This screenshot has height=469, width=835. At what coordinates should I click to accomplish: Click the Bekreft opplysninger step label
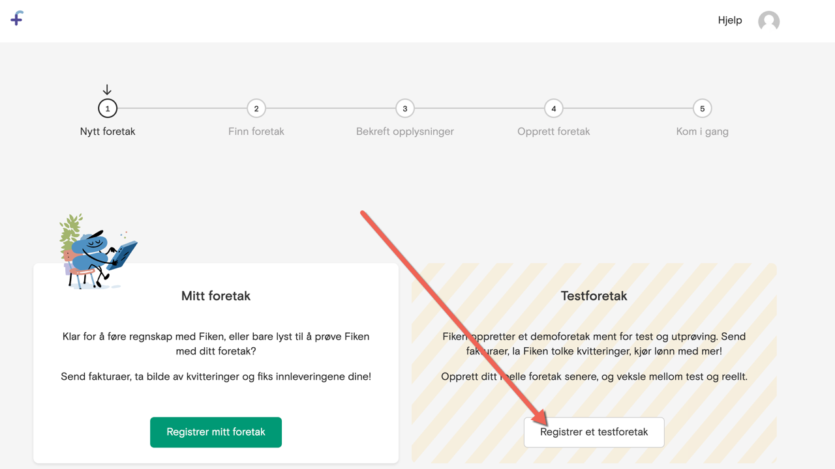pos(405,132)
